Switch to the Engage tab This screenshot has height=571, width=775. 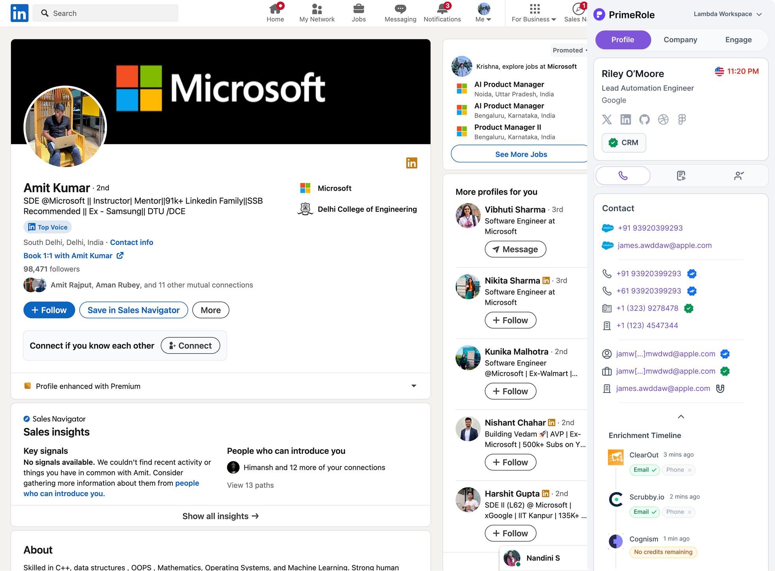coord(738,40)
